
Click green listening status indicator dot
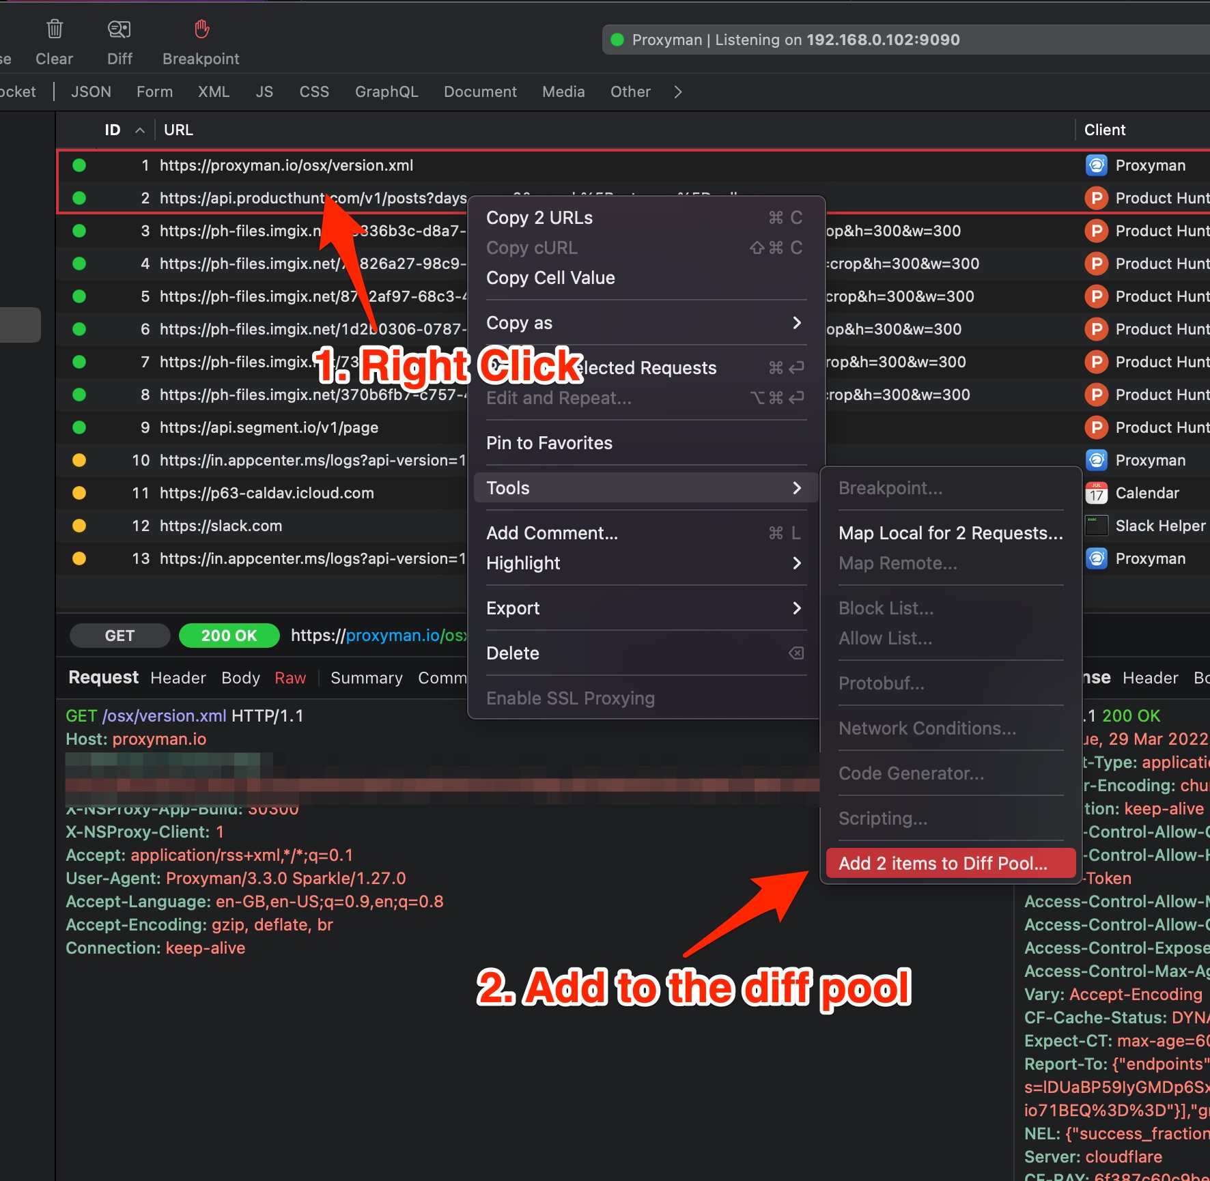(617, 40)
